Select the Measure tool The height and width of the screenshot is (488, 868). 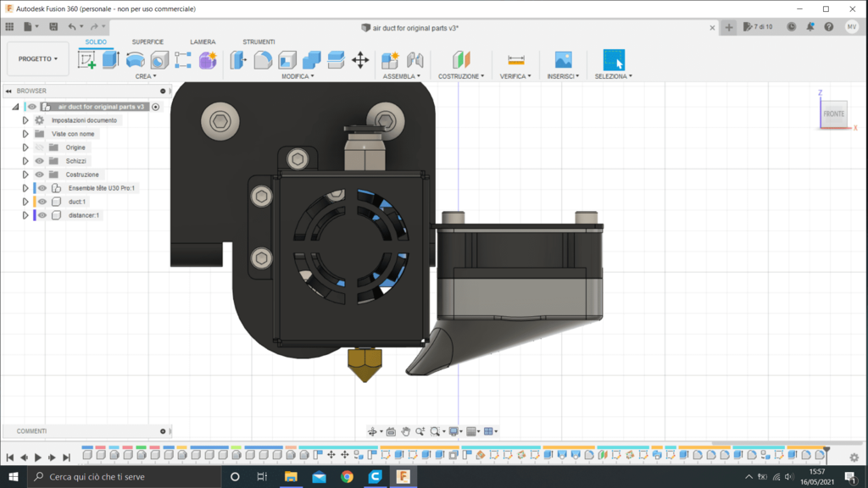click(516, 60)
